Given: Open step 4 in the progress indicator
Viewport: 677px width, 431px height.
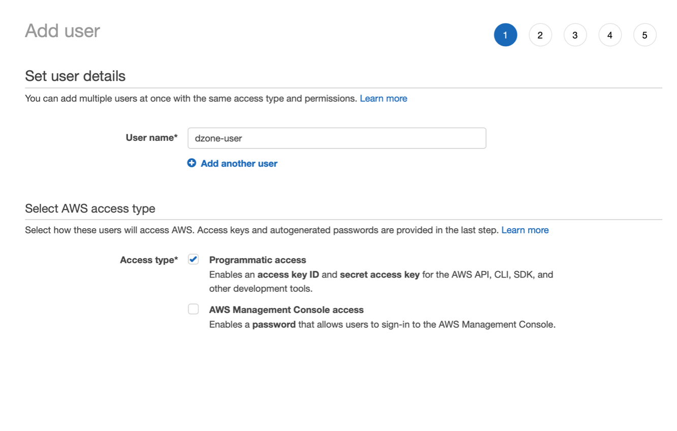Looking at the screenshot, I should 610,35.
